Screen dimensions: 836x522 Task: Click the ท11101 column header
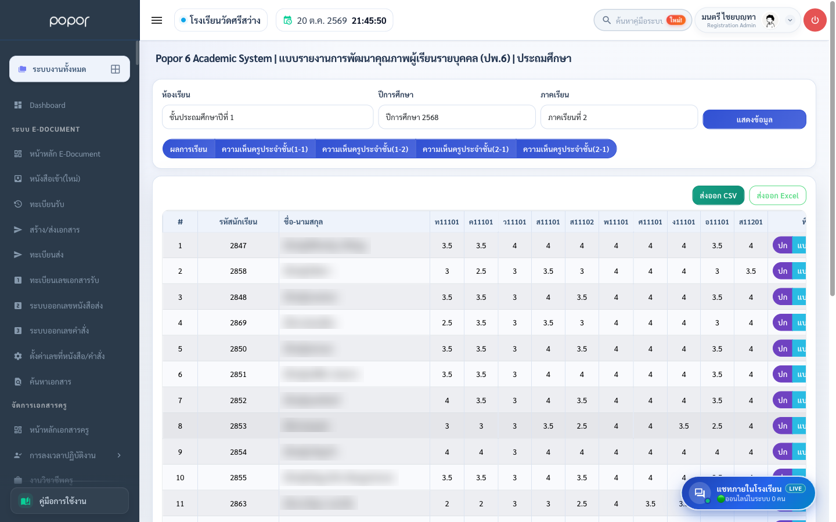pyautogui.click(x=447, y=222)
